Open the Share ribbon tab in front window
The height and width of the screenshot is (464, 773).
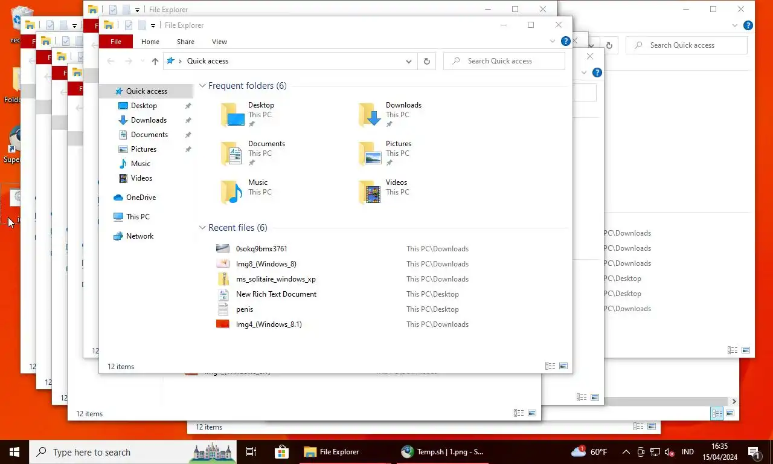185,42
